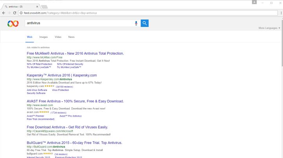Screen dimensions: 283x158
Task: Click the browser back arrow
Action: [x=4, y=13]
